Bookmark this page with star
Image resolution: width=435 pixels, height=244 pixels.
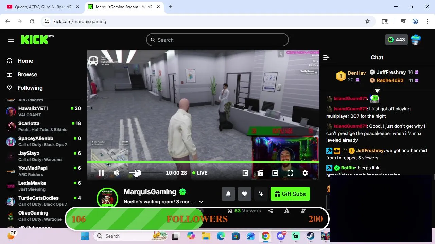(368, 21)
